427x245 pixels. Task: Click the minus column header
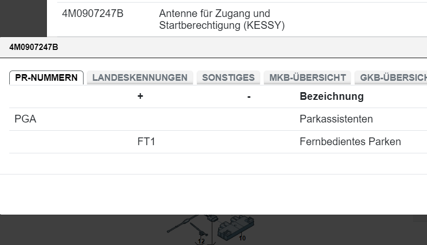tap(249, 96)
